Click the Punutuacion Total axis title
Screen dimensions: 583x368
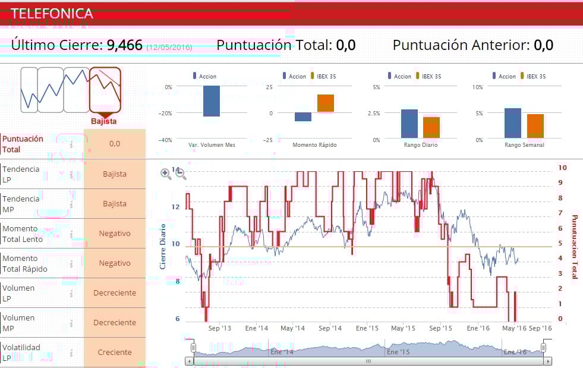tap(575, 247)
